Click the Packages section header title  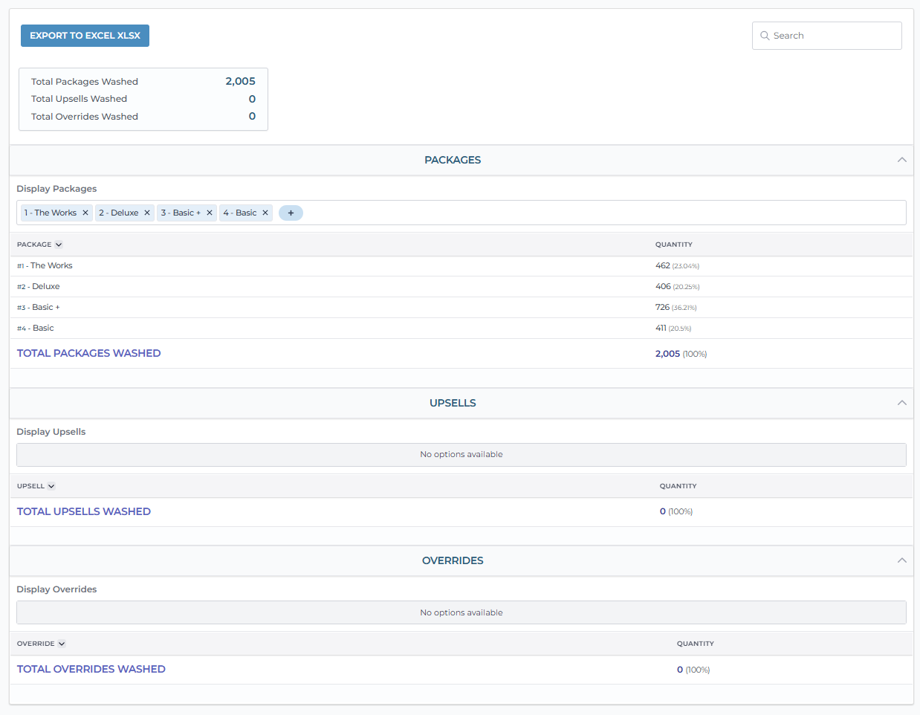(453, 160)
